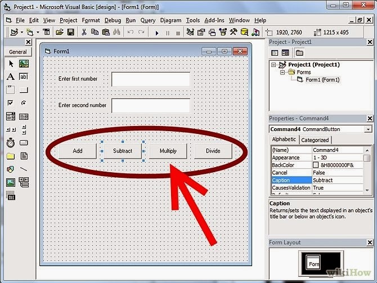Switch to the Categorized tab

315,140
